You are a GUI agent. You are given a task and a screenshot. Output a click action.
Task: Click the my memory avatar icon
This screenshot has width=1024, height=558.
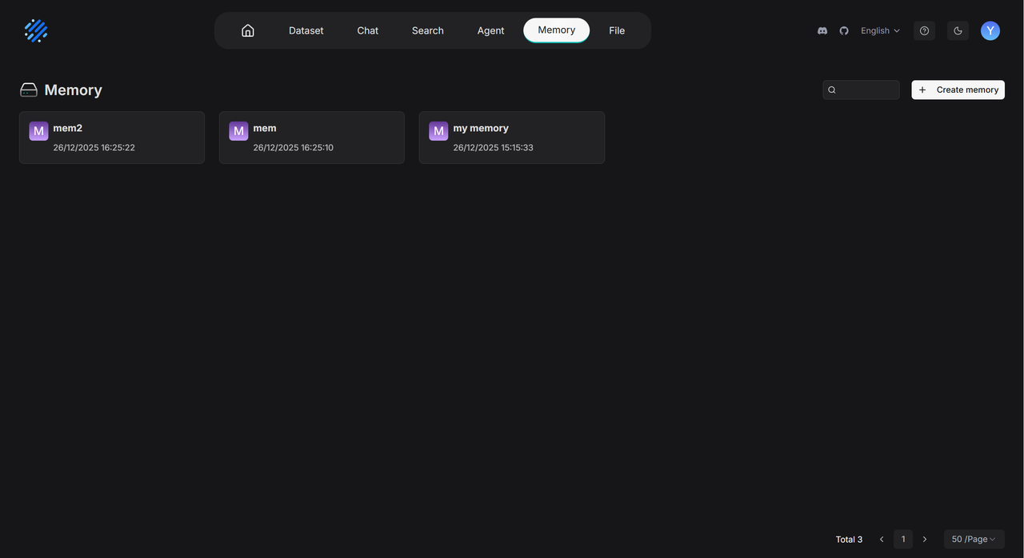[x=438, y=131]
